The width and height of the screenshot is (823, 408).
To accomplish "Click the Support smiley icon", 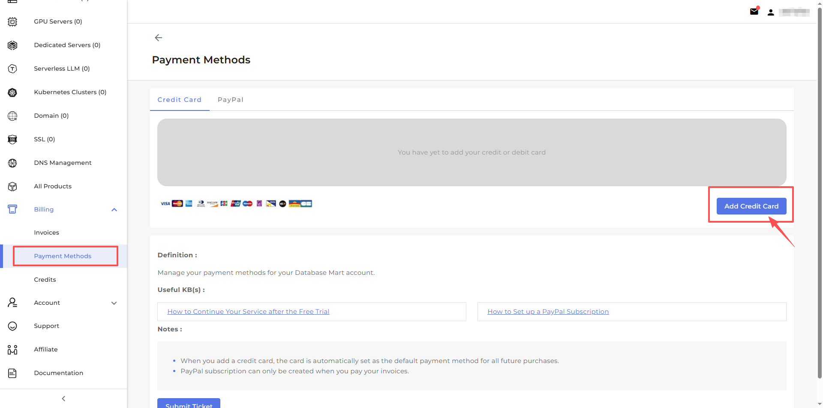I will point(12,326).
